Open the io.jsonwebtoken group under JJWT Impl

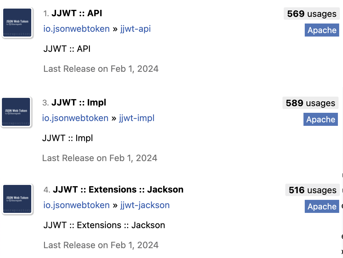75,118
